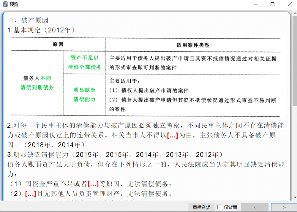Go to next card with > button

284,207
